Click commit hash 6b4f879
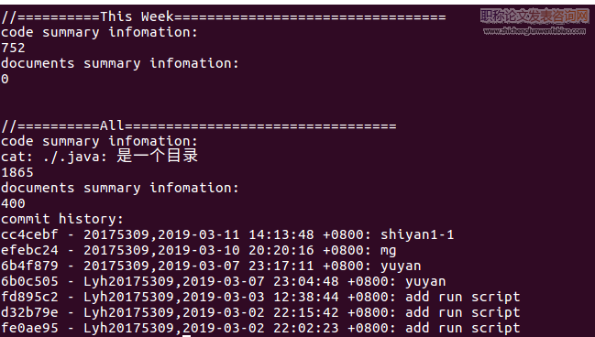 [29, 266]
